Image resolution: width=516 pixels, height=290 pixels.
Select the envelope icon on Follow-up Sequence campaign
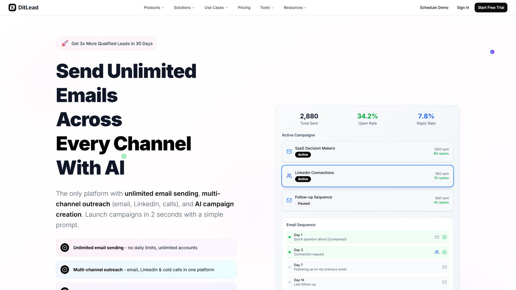[x=289, y=200]
